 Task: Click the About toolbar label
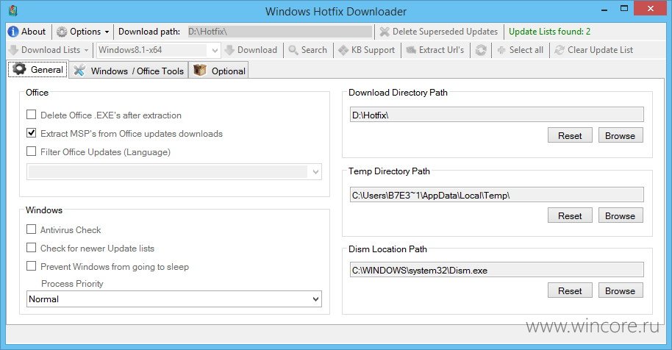pos(33,32)
